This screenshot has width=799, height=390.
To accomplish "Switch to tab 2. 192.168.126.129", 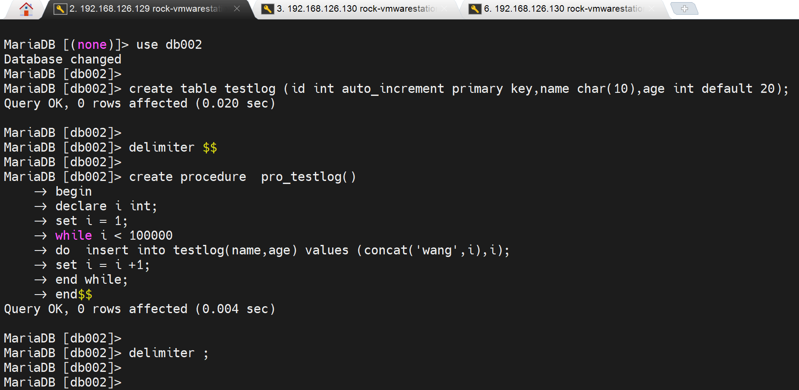I will pyautogui.click(x=145, y=9).
